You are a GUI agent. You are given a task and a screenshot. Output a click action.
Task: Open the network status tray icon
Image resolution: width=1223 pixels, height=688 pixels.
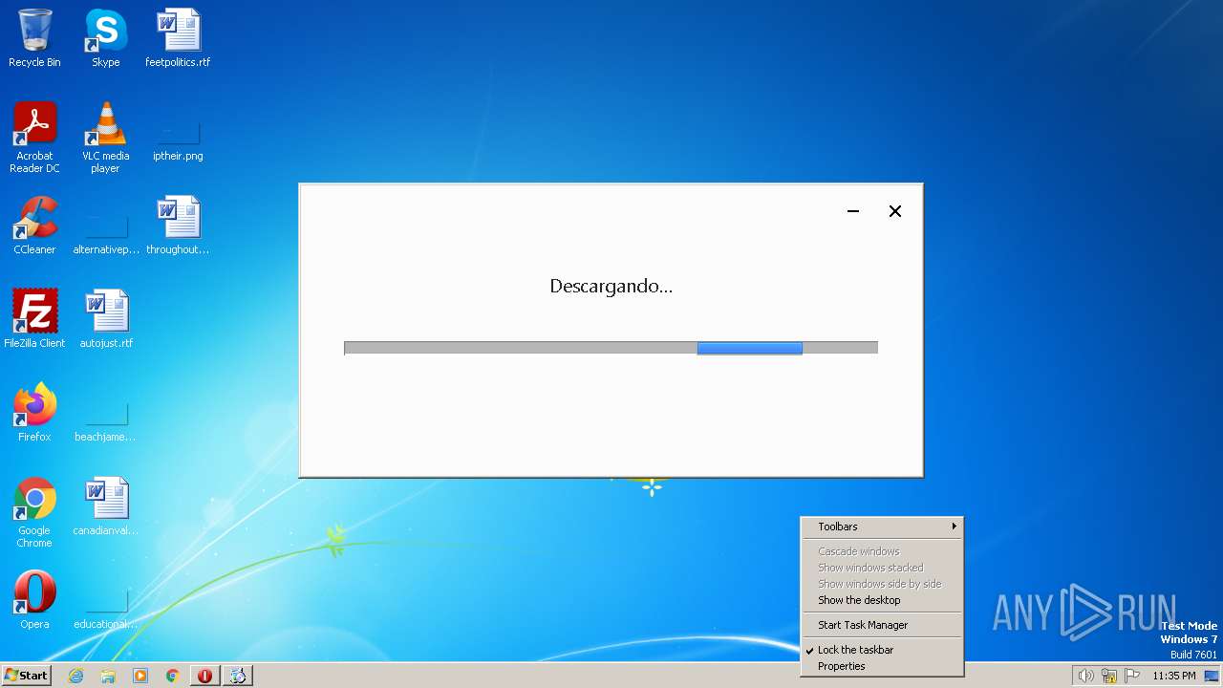tap(1109, 676)
